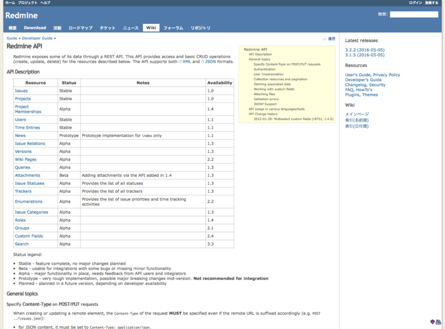Image resolution: width=445 pixels, height=329 pixels.
Task: Open the Themes sidebar link
Action: point(370,95)
